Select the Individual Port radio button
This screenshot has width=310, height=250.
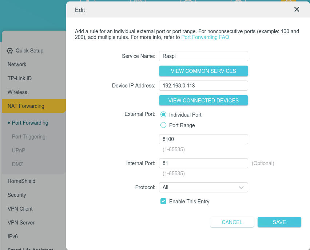[163, 114]
